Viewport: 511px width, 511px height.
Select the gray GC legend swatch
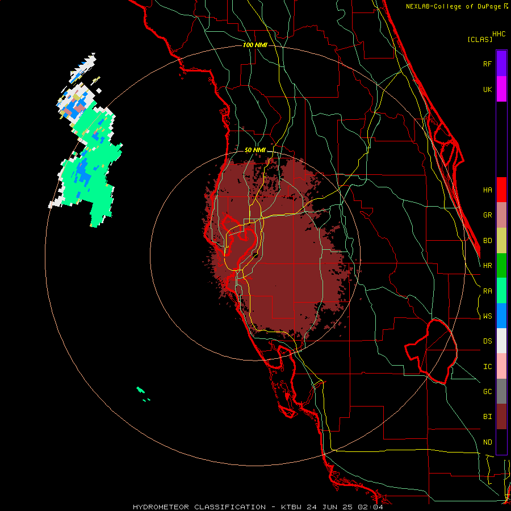501,391
